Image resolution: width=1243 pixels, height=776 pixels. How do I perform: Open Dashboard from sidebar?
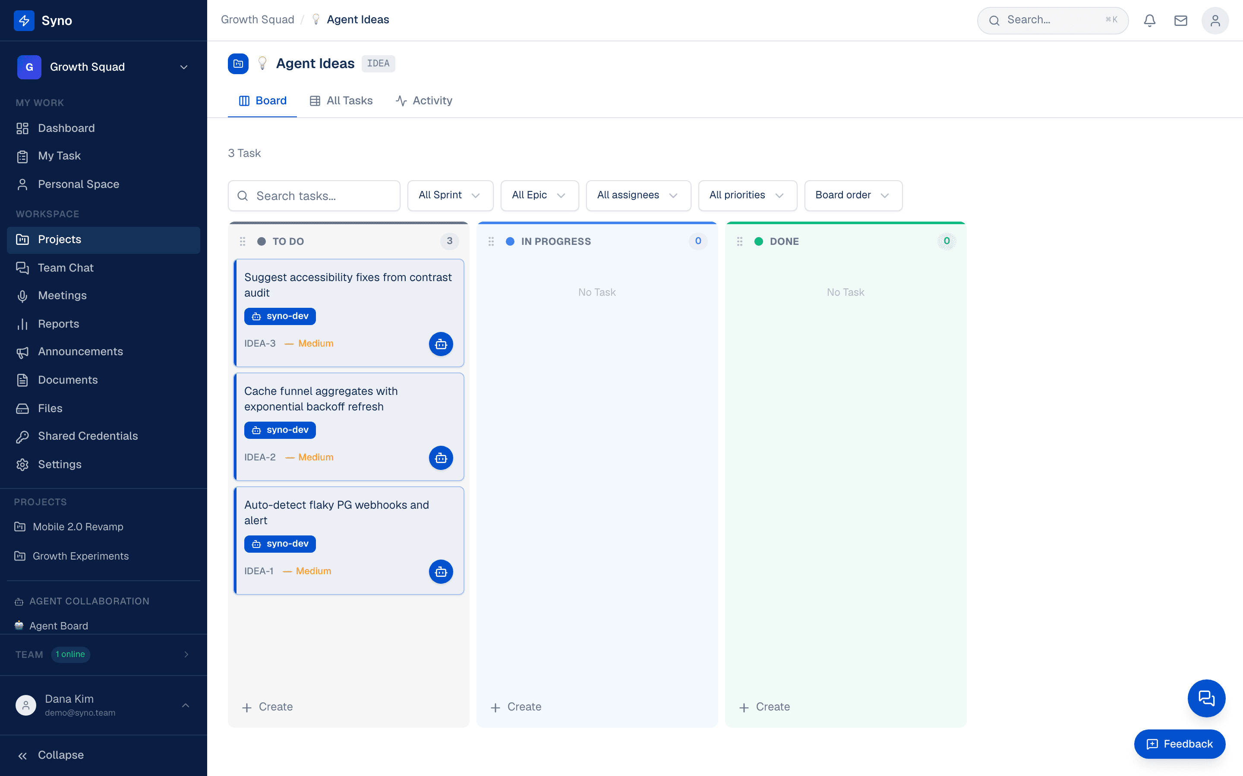(x=103, y=128)
